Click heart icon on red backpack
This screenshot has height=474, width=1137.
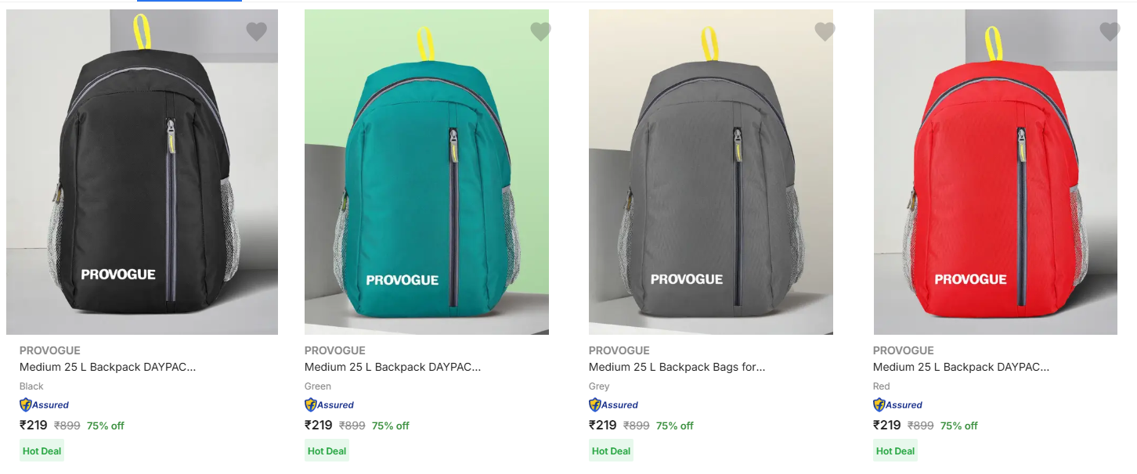(x=1109, y=31)
